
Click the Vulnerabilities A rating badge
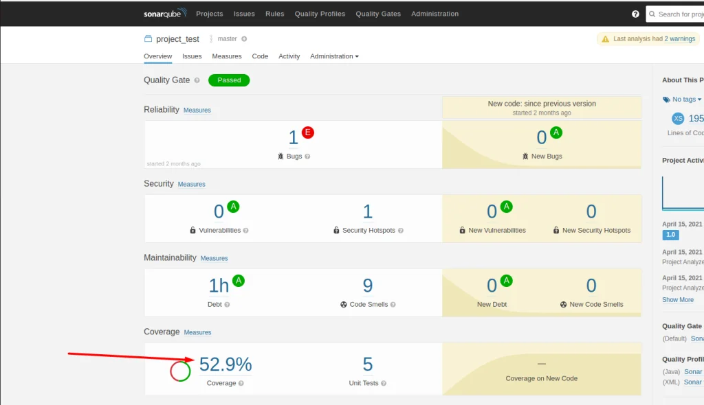[x=233, y=207]
